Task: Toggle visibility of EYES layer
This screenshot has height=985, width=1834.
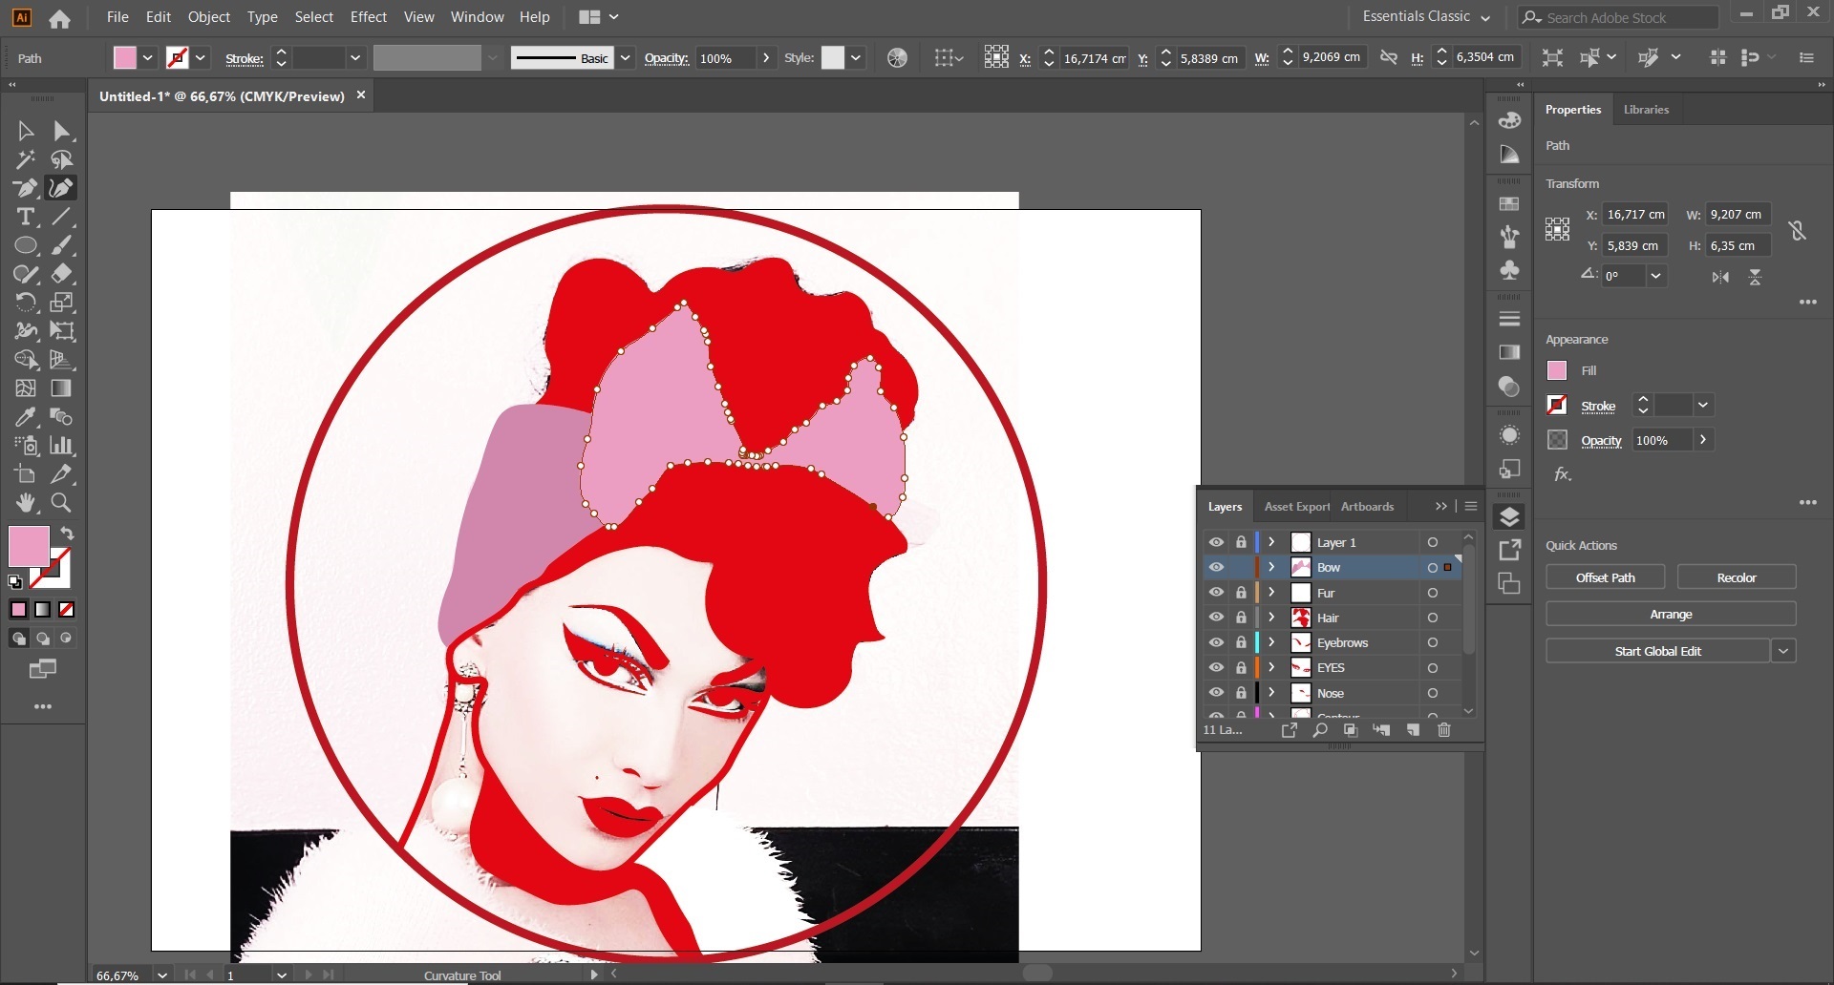Action: 1216,667
